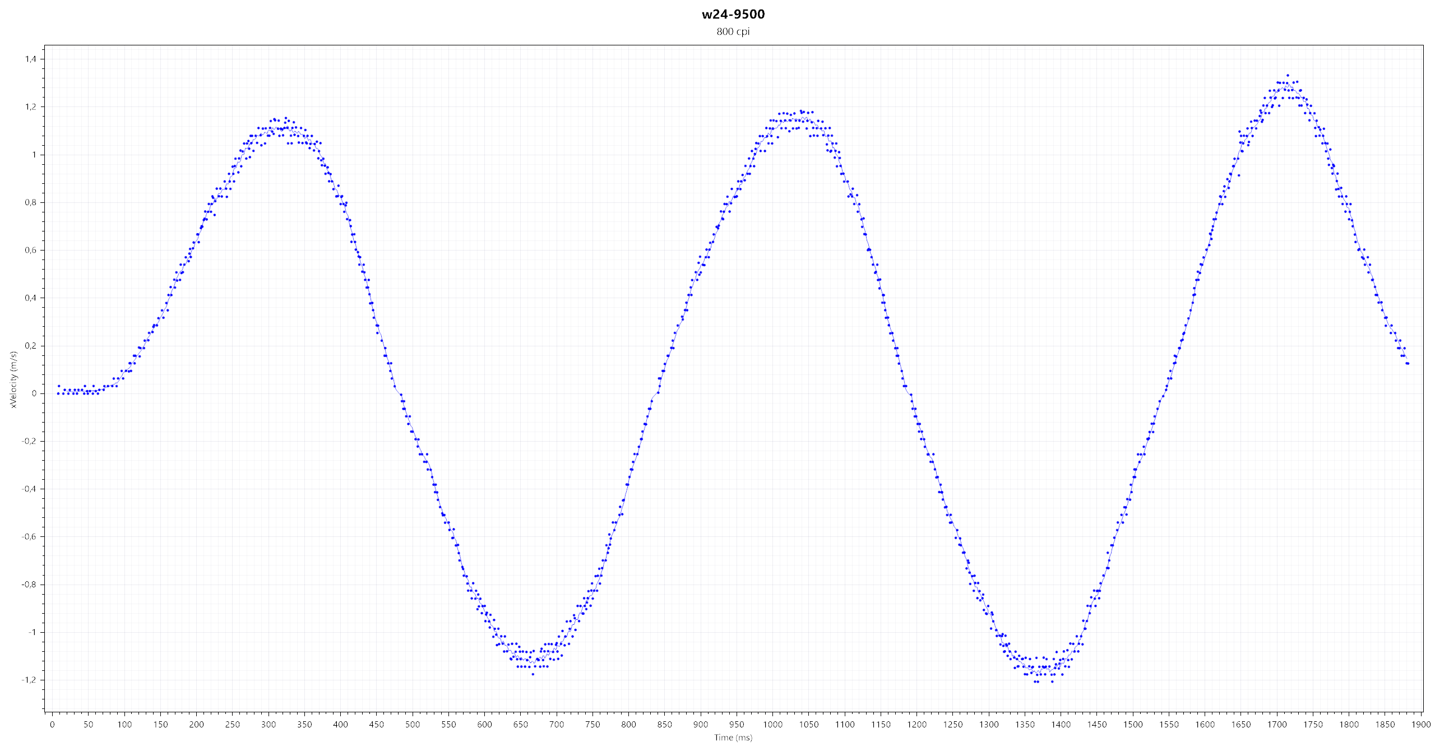Click the -1,2 label on velocity axis
1435x751 pixels.
point(29,680)
